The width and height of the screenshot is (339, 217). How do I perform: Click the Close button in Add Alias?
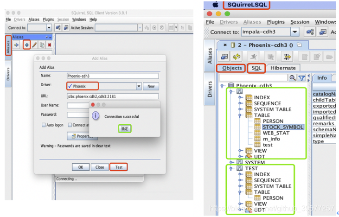click(x=100, y=167)
